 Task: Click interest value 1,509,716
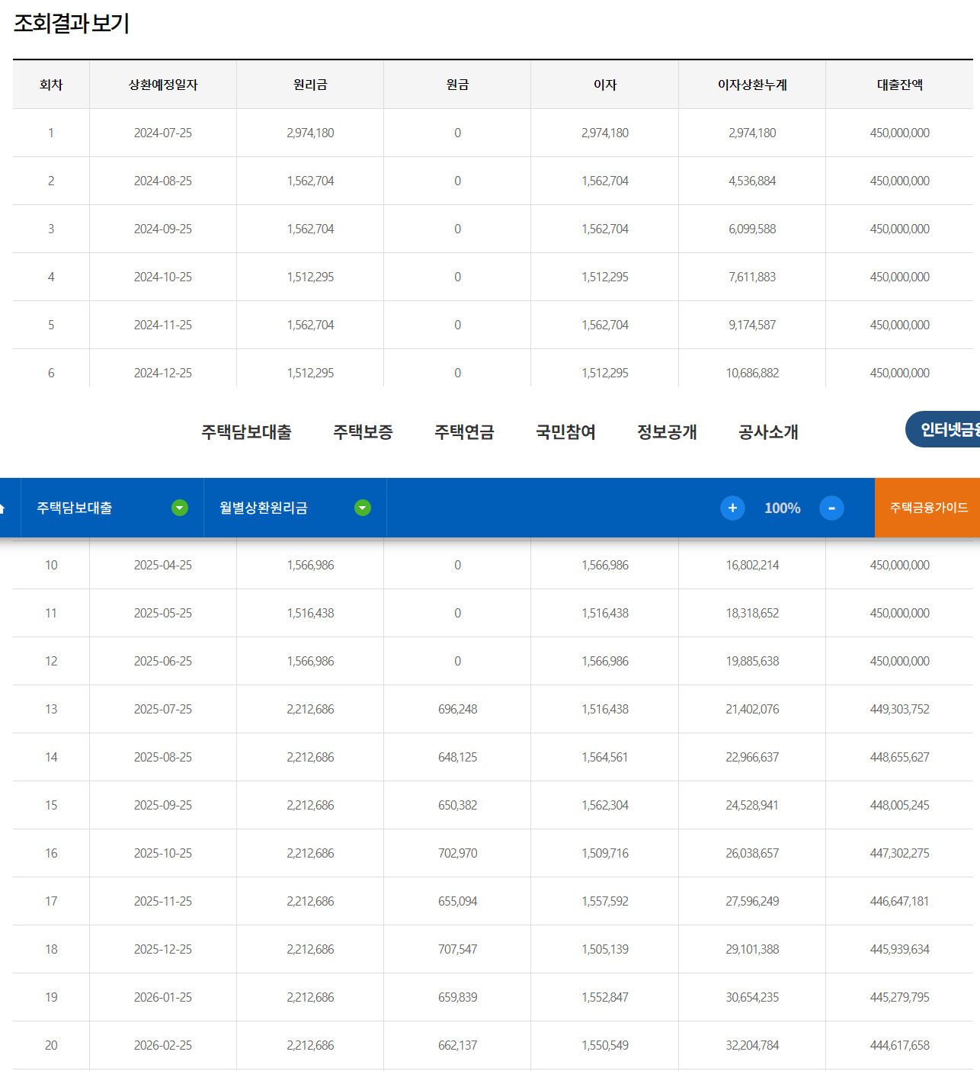[605, 853]
